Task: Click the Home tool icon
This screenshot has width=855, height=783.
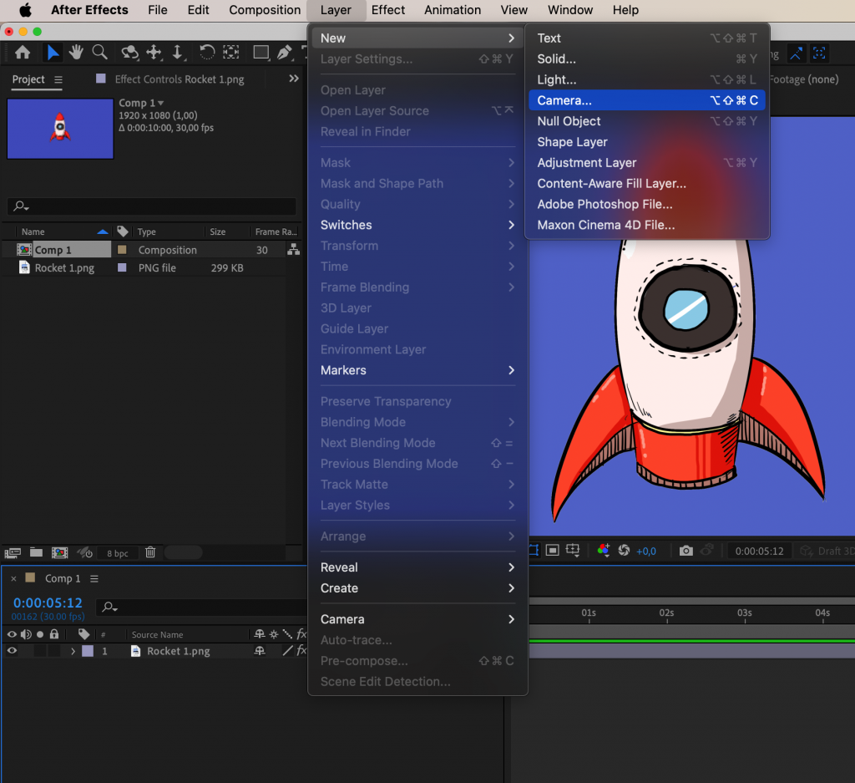Action: pos(23,51)
